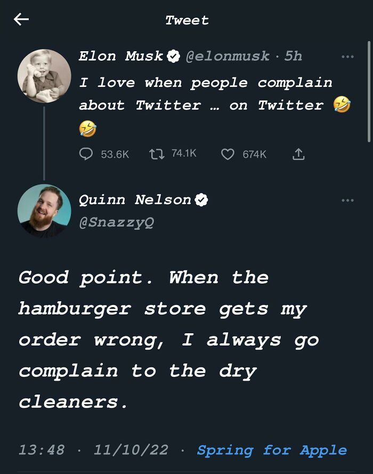Go back using the left arrow
Viewport: 373px width, 474px height.
point(21,20)
